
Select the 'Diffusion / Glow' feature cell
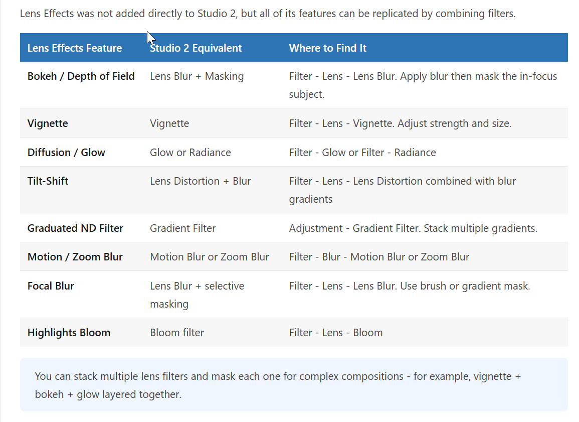(x=66, y=152)
